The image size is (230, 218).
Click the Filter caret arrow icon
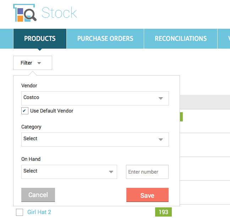tap(39, 63)
